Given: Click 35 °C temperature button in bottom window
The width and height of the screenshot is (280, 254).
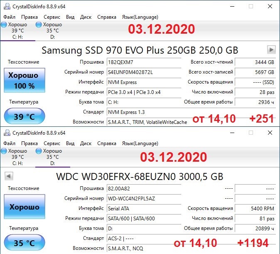Looking at the screenshot, I should (x=25, y=243).
